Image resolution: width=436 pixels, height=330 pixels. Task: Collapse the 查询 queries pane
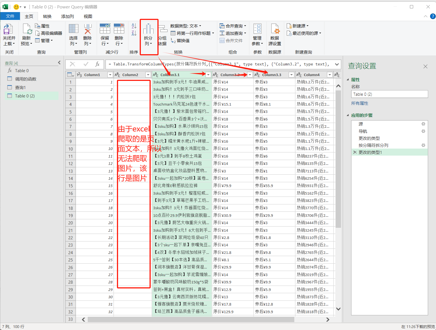click(59, 63)
